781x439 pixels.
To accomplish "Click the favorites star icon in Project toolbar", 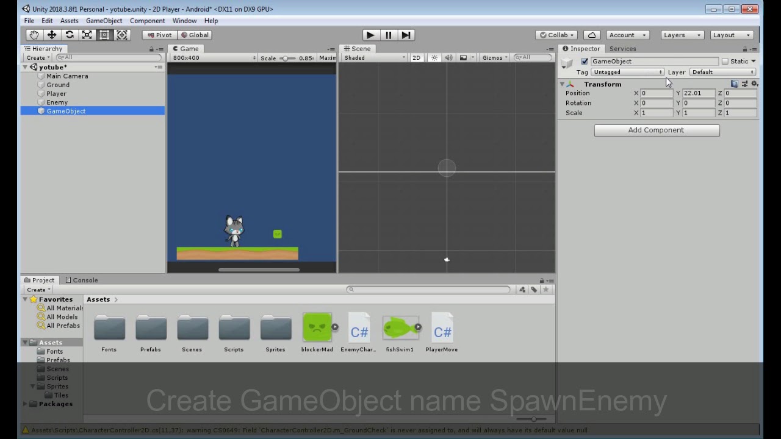I will 545,290.
